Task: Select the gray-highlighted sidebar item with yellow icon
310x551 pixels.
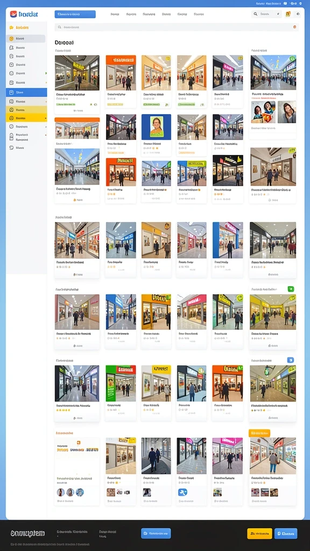Action: coord(26,39)
